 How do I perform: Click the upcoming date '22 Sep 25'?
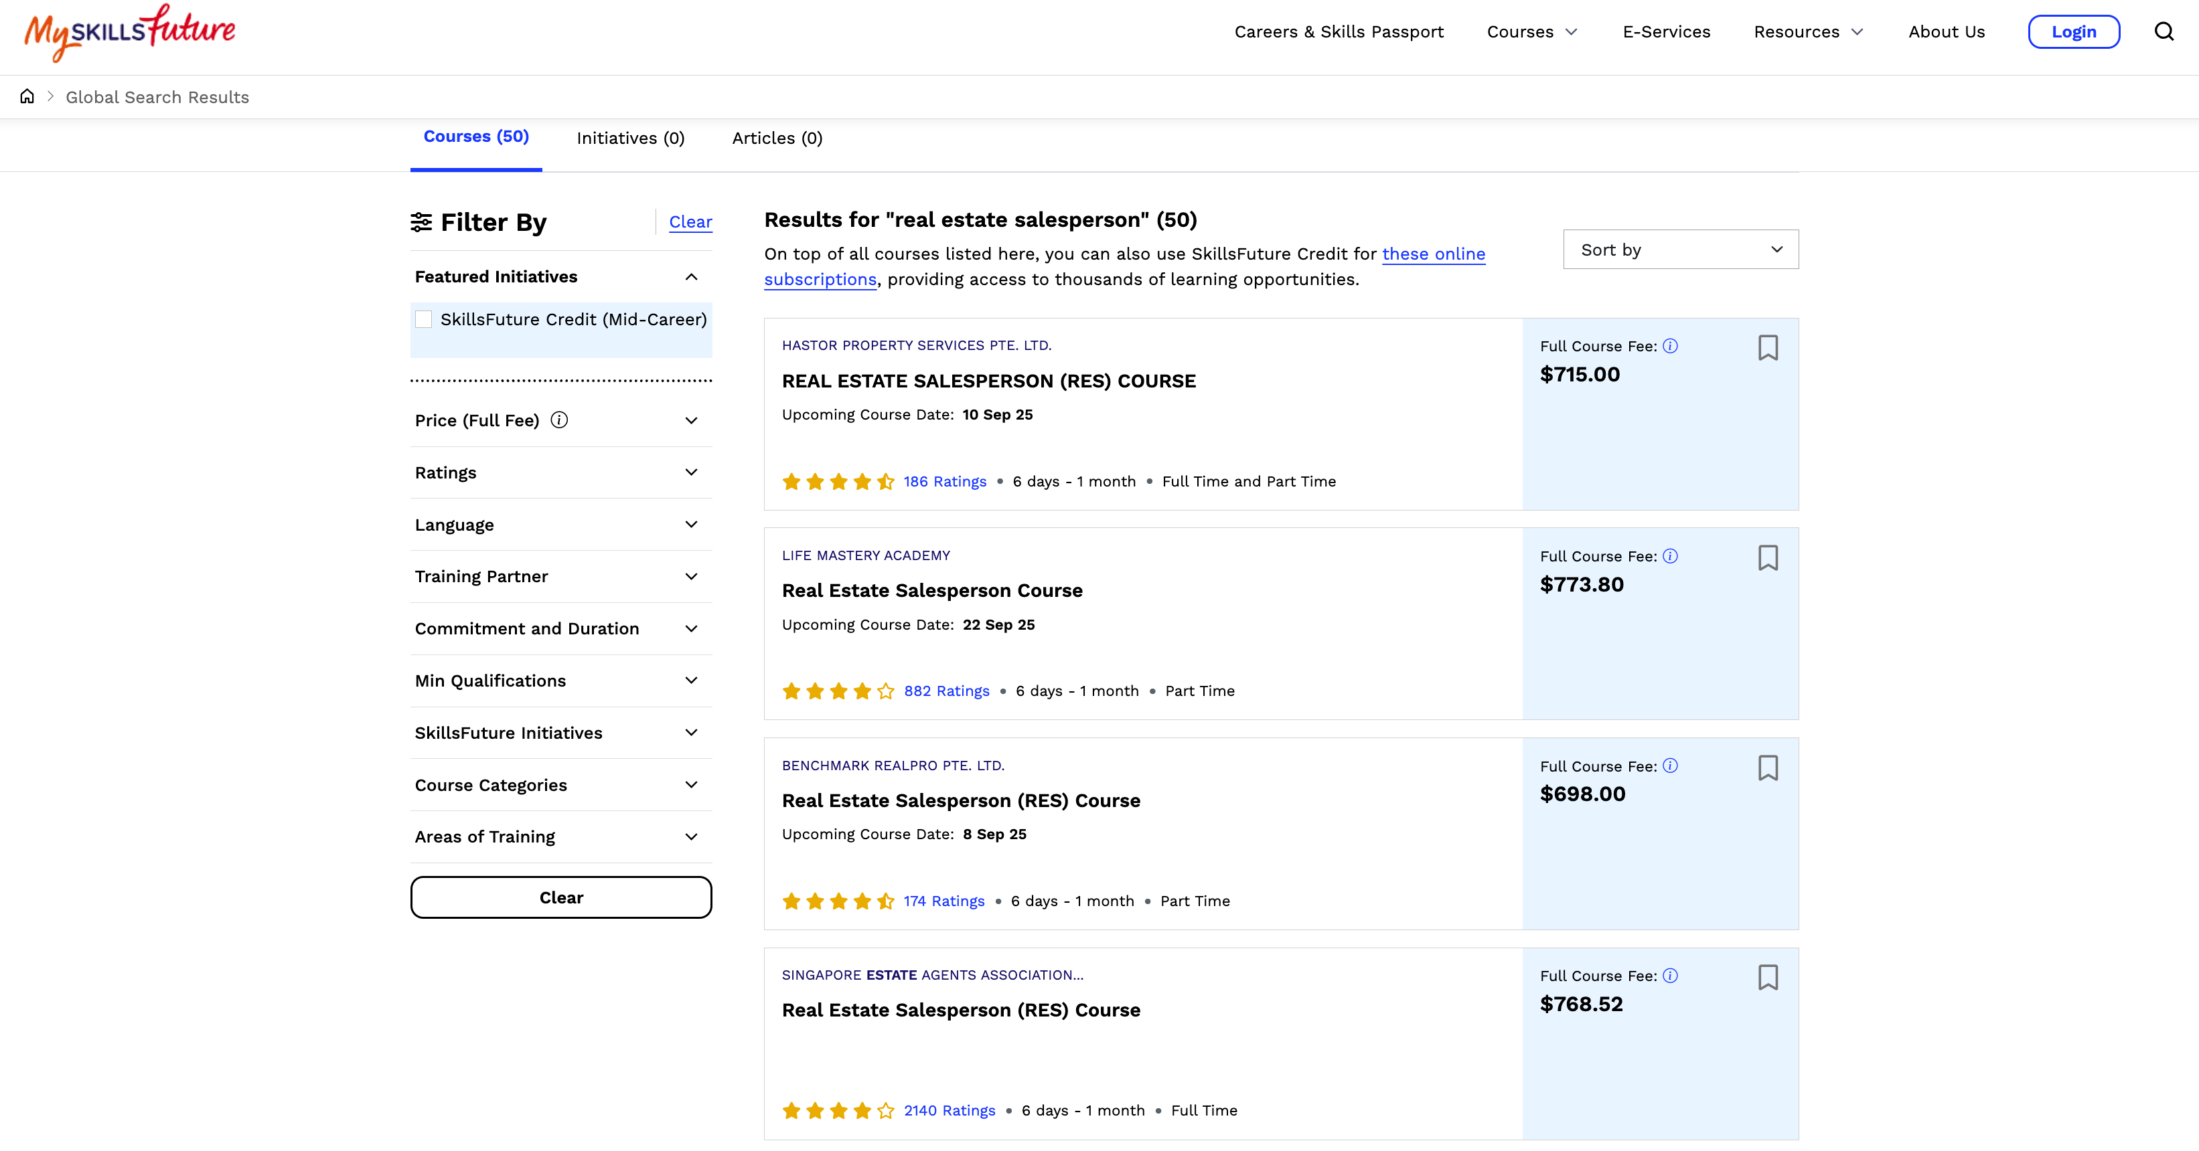click(x=998, y=624)
